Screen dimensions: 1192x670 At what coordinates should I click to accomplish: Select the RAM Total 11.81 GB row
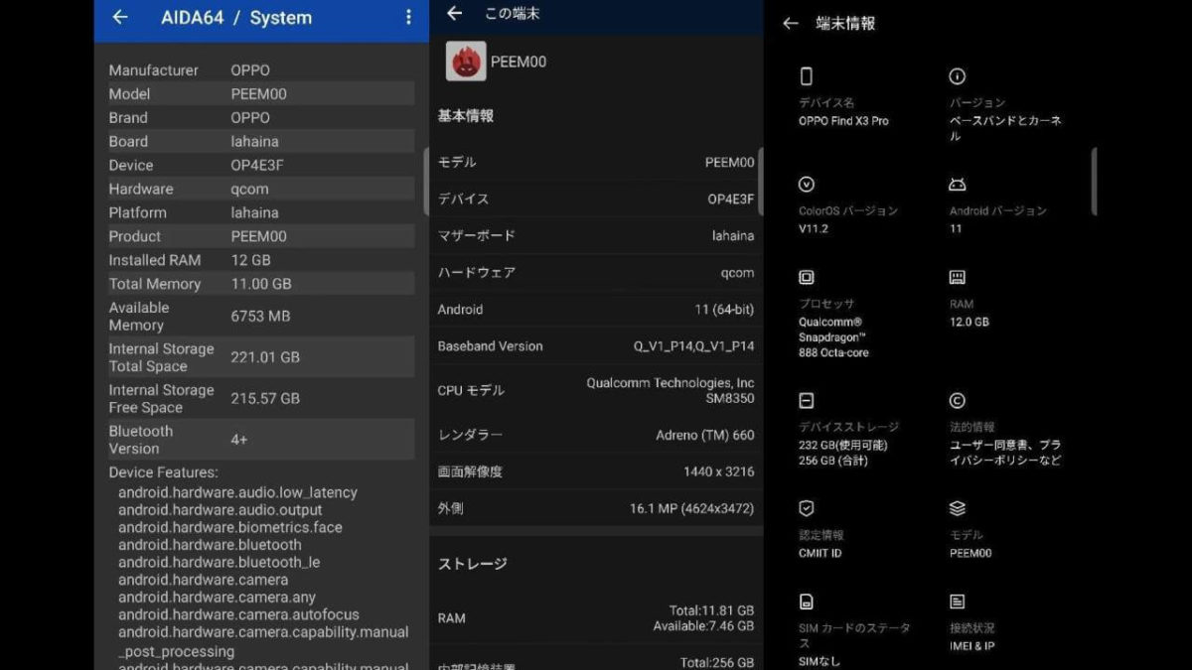(596, 617)
